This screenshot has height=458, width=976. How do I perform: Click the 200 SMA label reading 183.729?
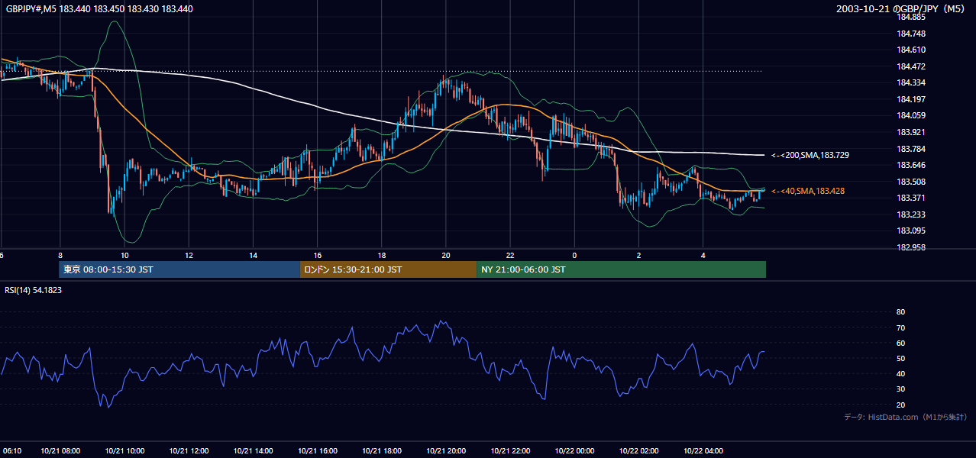[x=810, y=155]
